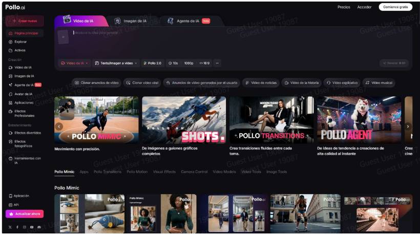The height and width of the screenshot is (235, 420).
Task: Click the Pollo.ai logo
Action: pos(15,8)
